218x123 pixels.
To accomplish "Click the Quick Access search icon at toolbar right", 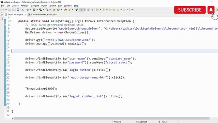I will (x=217, y=10).
